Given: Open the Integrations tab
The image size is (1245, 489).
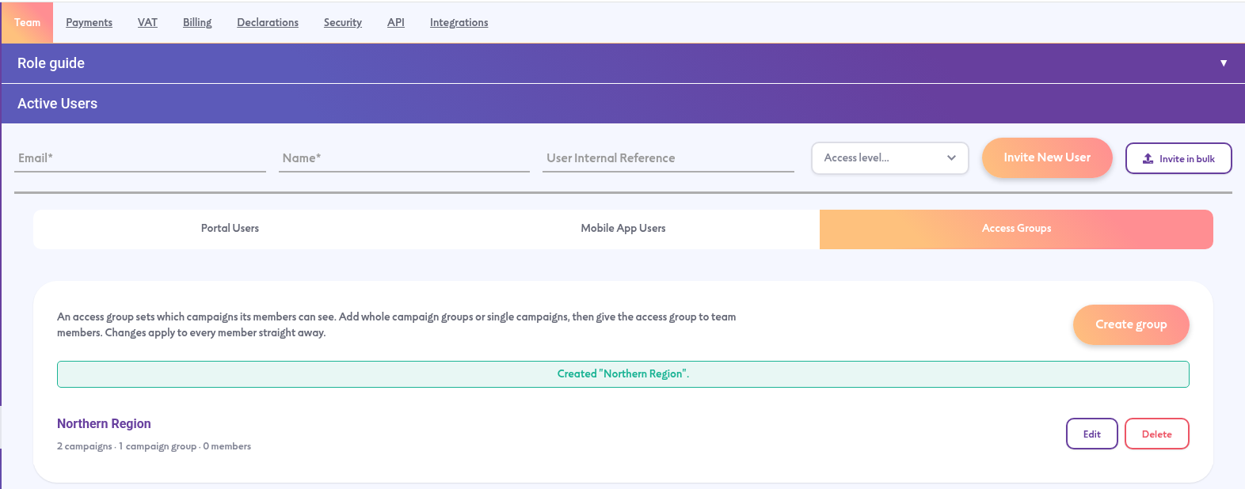Looking at the screenshot, I should [459, 22].
